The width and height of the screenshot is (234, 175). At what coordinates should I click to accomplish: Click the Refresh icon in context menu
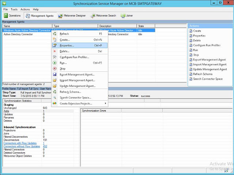click(54, 34)
